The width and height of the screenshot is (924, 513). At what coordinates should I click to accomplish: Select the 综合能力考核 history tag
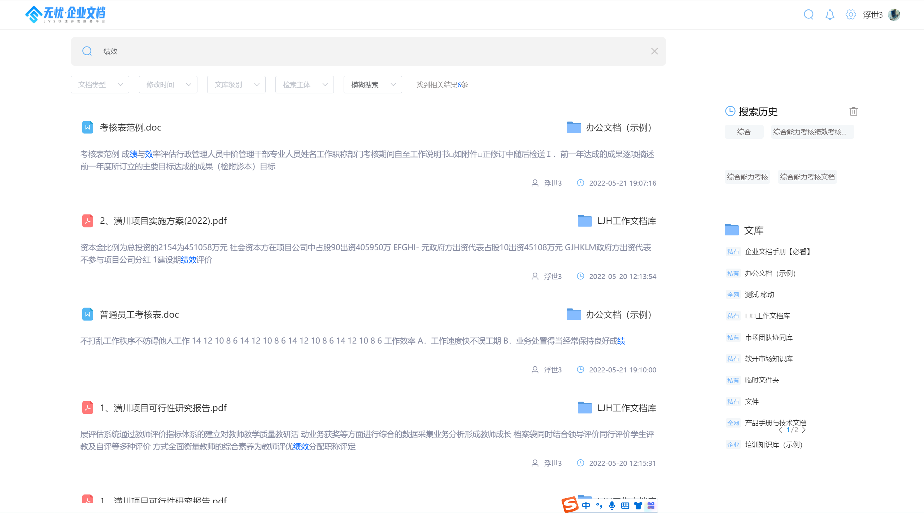pyautogui.click(x=747, y=177)
